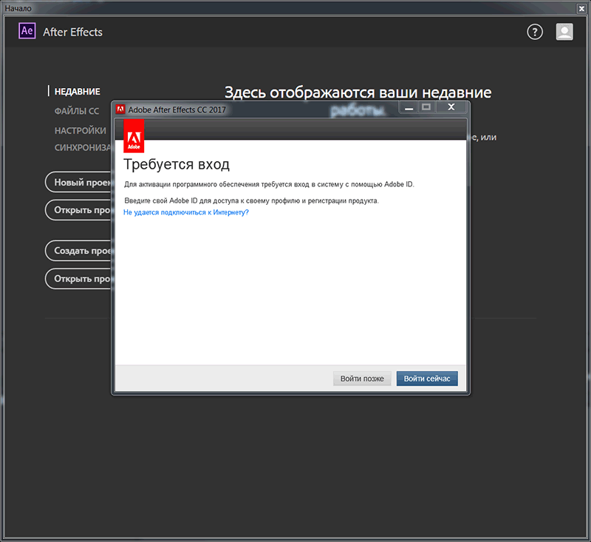Click the Войти позже button
This screenshot has height=542, width=591.
(362, 379)
